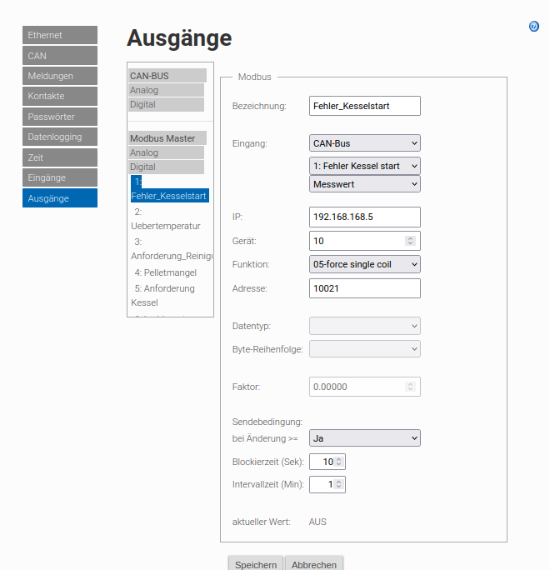Click the Intervallzeit spinner arrows

click(x=339, y=484)
